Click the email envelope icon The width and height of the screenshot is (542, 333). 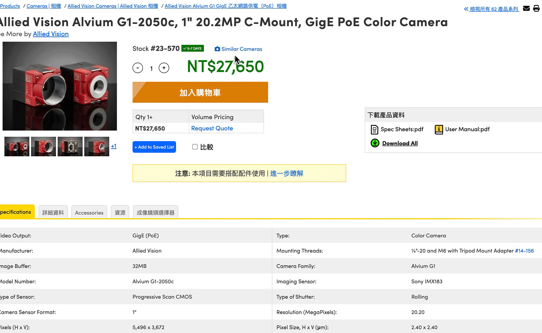526,8
